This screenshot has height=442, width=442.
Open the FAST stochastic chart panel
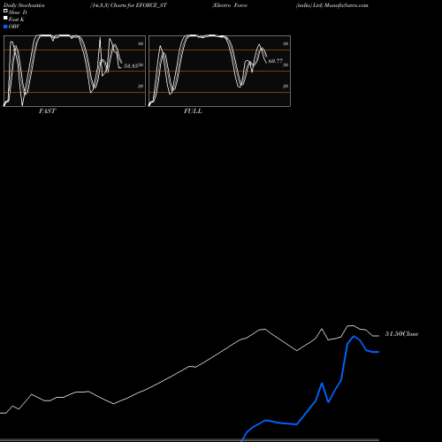pyautogui.click(x=74, y=71)
